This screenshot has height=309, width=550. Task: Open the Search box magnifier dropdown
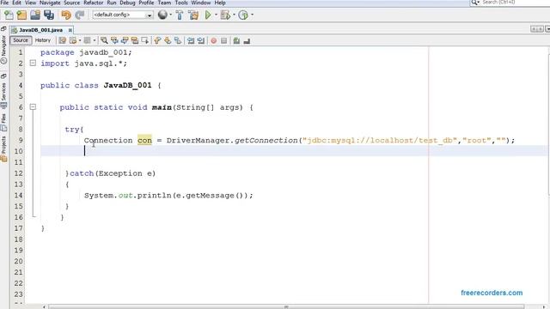coord(475,3)
